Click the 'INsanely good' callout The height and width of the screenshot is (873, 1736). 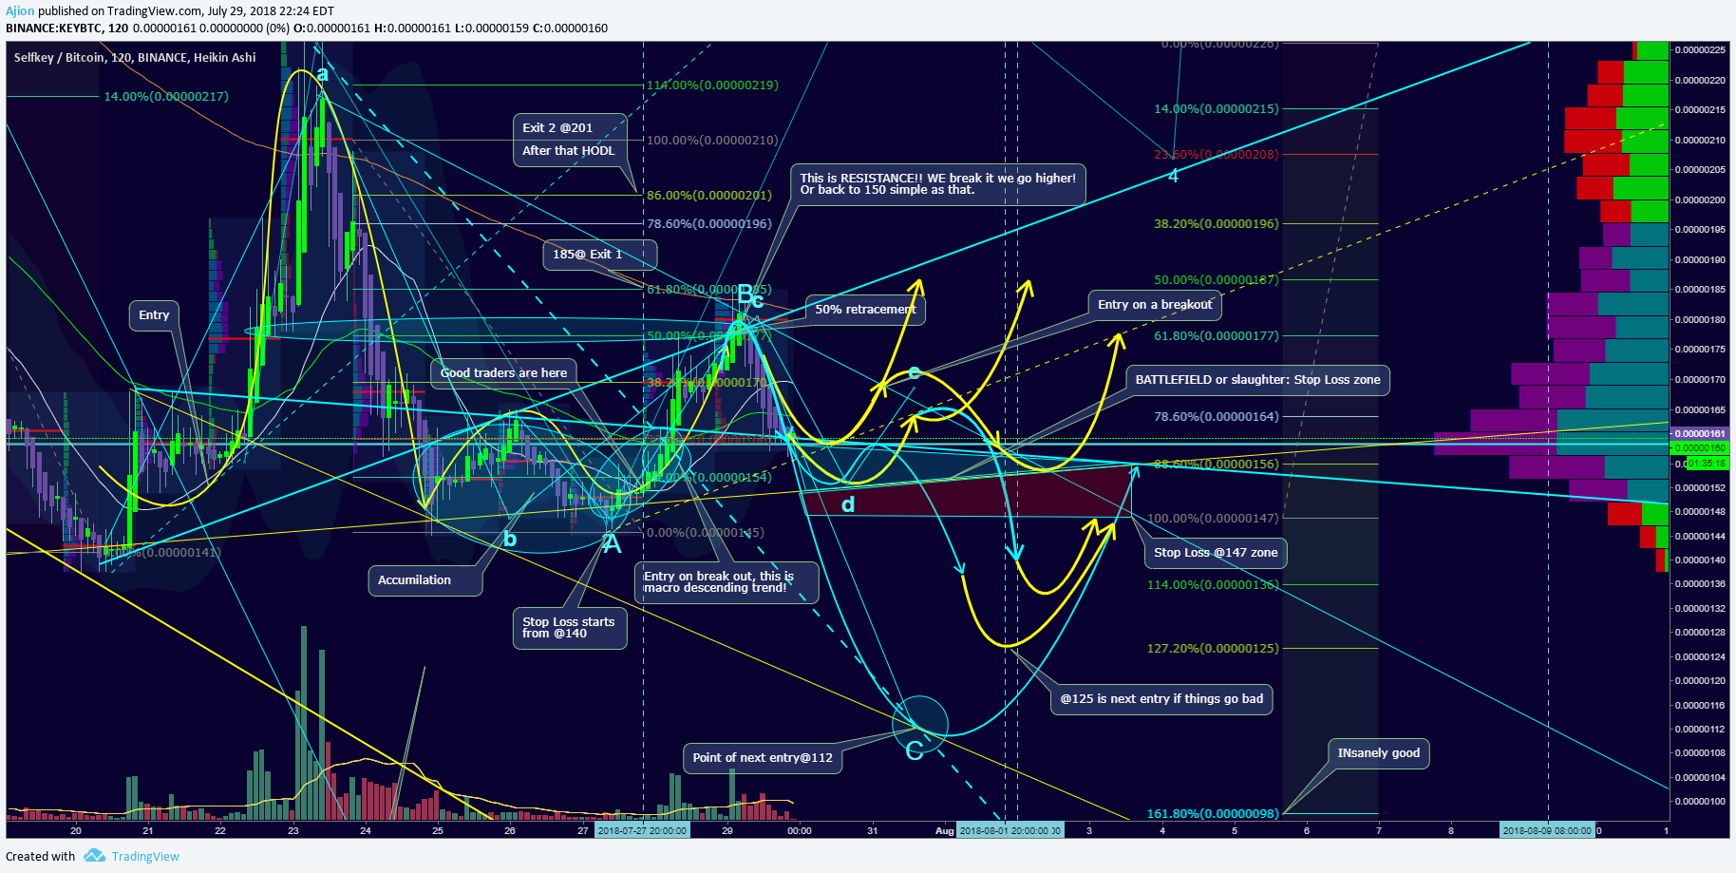pos(1378,753)
